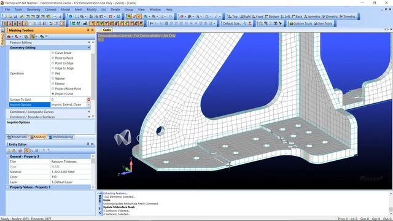This screenshot has width=393, height=221.
Task: Switch to Top view
Action: click(233, 17)
